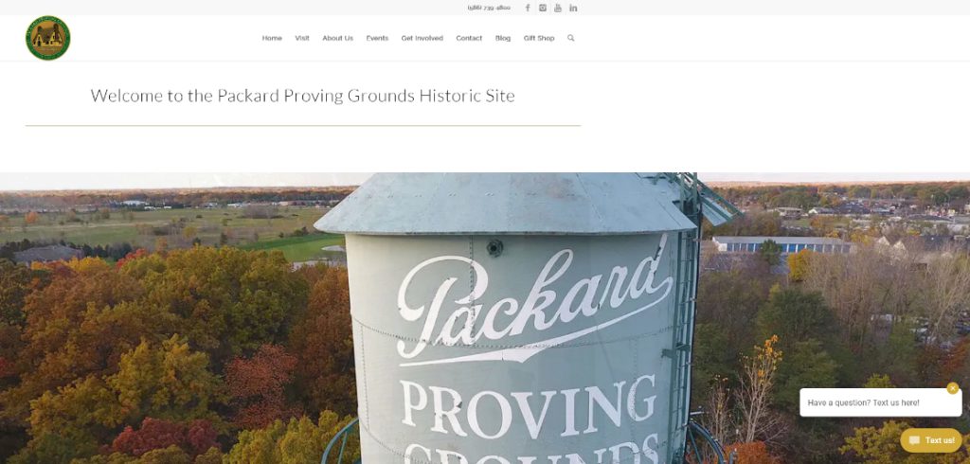
Task: Open the Instagram icon in top bar
Action: click(x=543, y=8)
